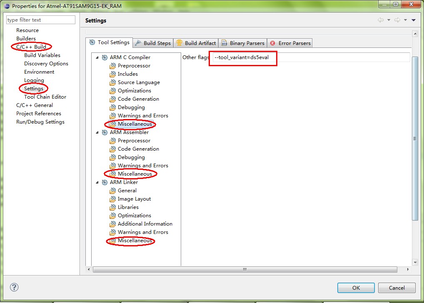This screenshot has height=303, width=424.
Task: Click the Optimizations icon under ARM C Compiler
Action: [x=112, y=91]
